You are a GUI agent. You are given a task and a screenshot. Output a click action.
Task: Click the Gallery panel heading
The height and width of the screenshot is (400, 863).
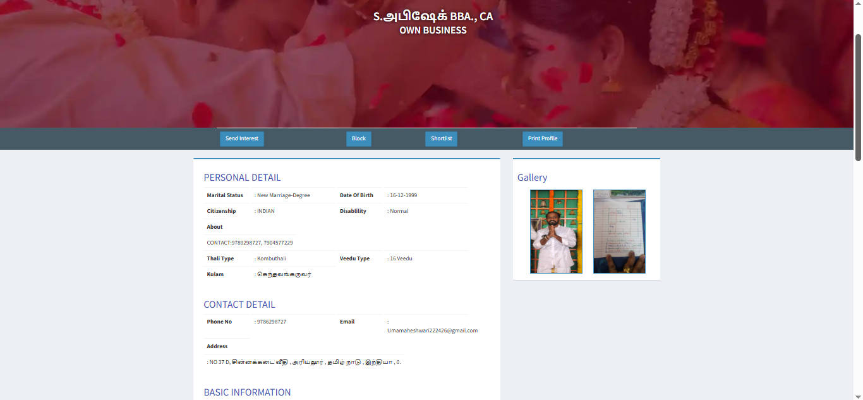532,178
